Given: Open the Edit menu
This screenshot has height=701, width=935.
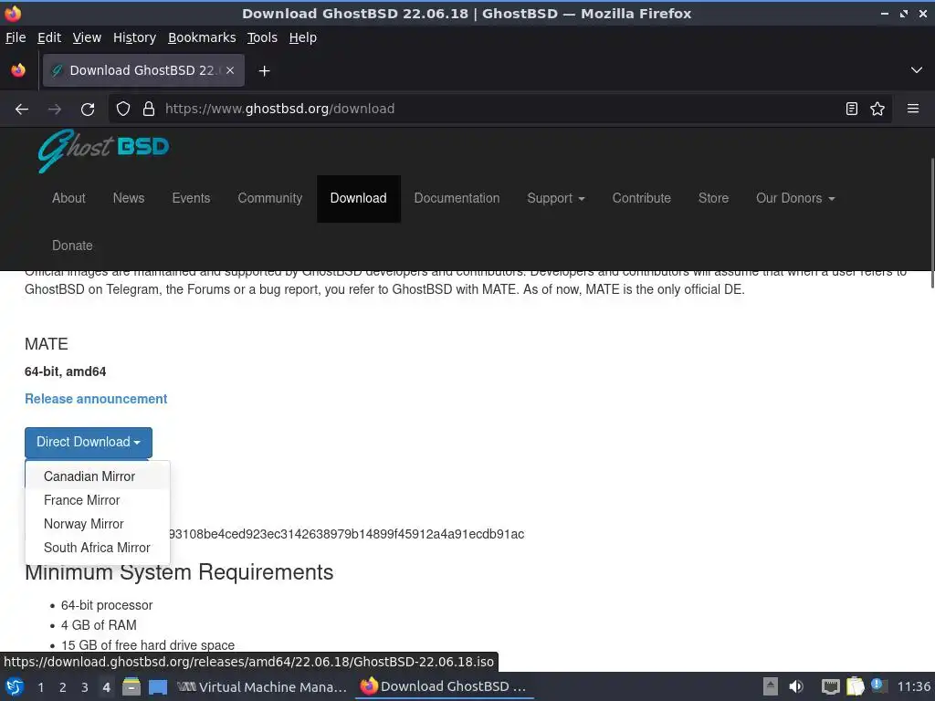Looking at the screenshot, I should point(49,37).
